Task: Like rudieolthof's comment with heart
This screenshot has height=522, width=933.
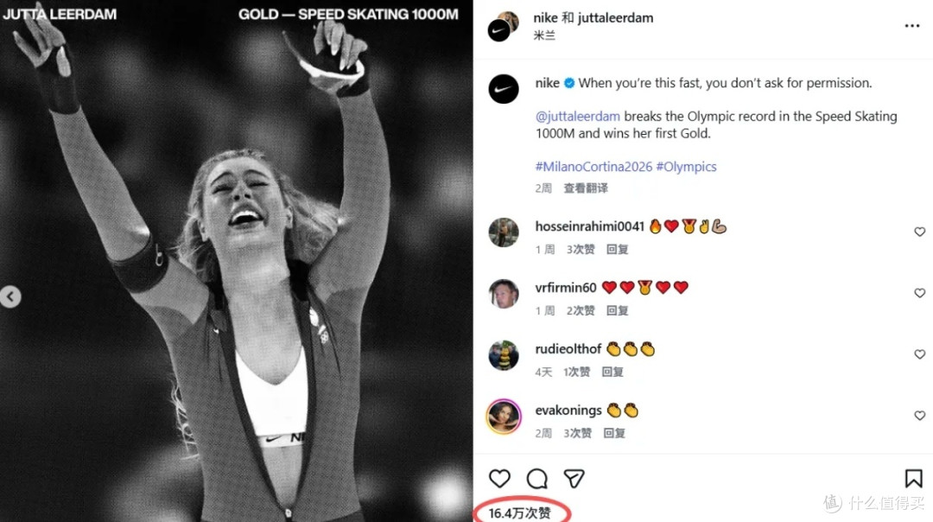Action: [x=919, y=354]
